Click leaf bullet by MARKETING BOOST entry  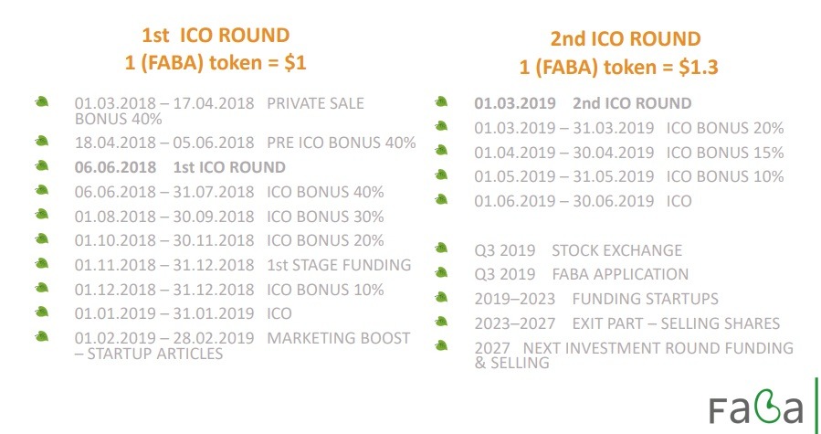click(x=41, y=336)
